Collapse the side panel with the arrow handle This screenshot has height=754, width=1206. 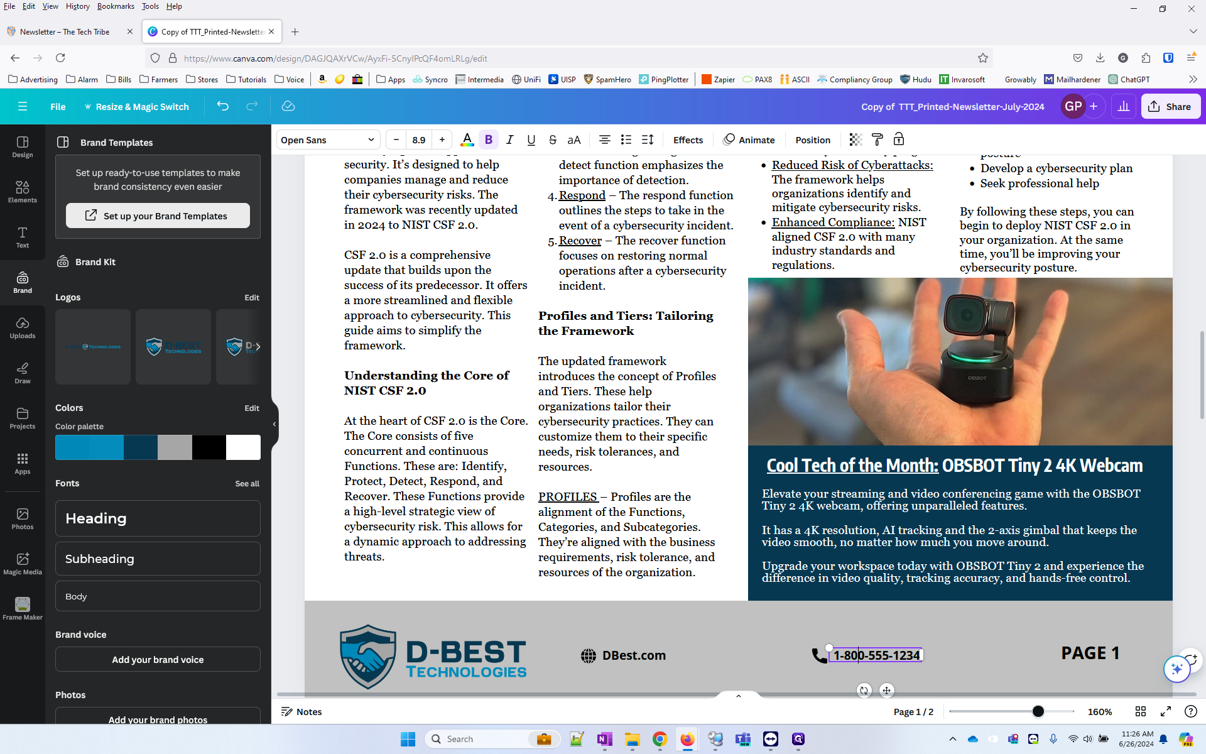(274, 424)
